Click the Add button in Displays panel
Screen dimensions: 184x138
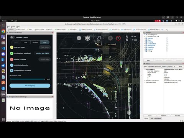click(x=148, y=61)
